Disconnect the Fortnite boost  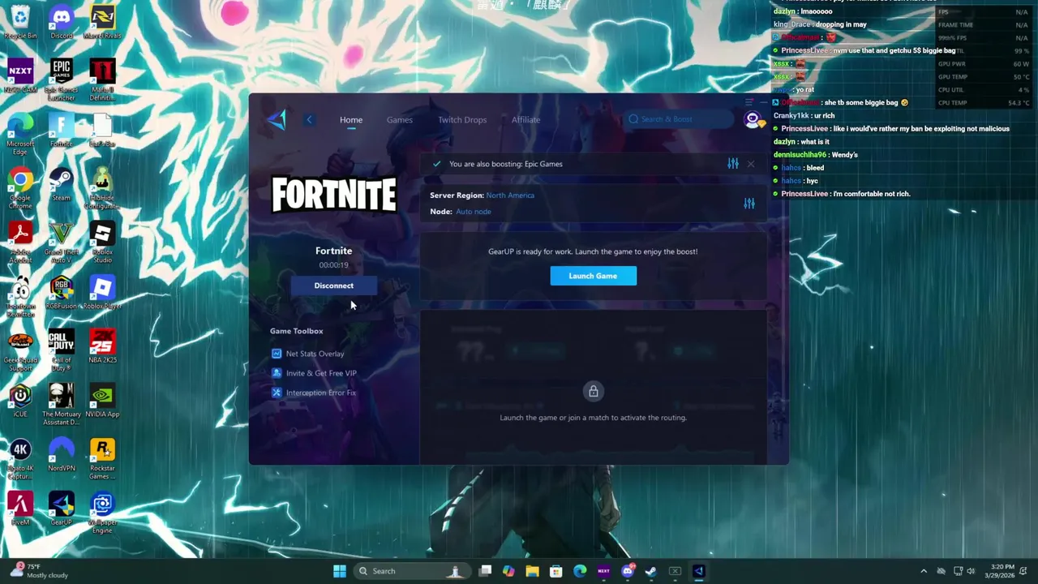(333, 286)
